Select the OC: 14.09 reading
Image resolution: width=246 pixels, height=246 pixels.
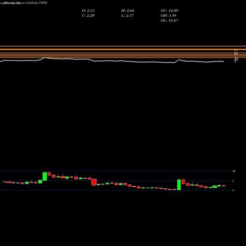[169, 10]
